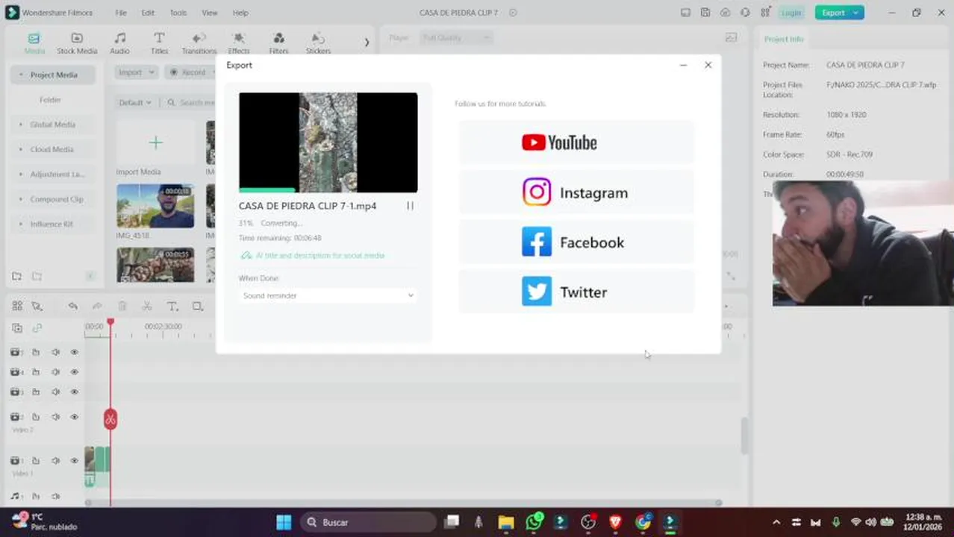Screen dimensions: 954x537
Task: Click the add track icon
Action: click(17, 328)
